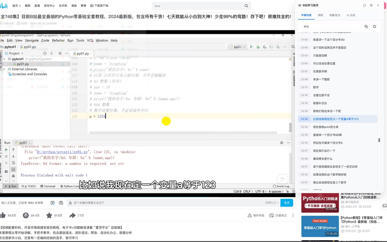Viewport: 387px width, 242px height.
Task: Jump to subtitle 看结果会是什么
Action: (338, 159)
